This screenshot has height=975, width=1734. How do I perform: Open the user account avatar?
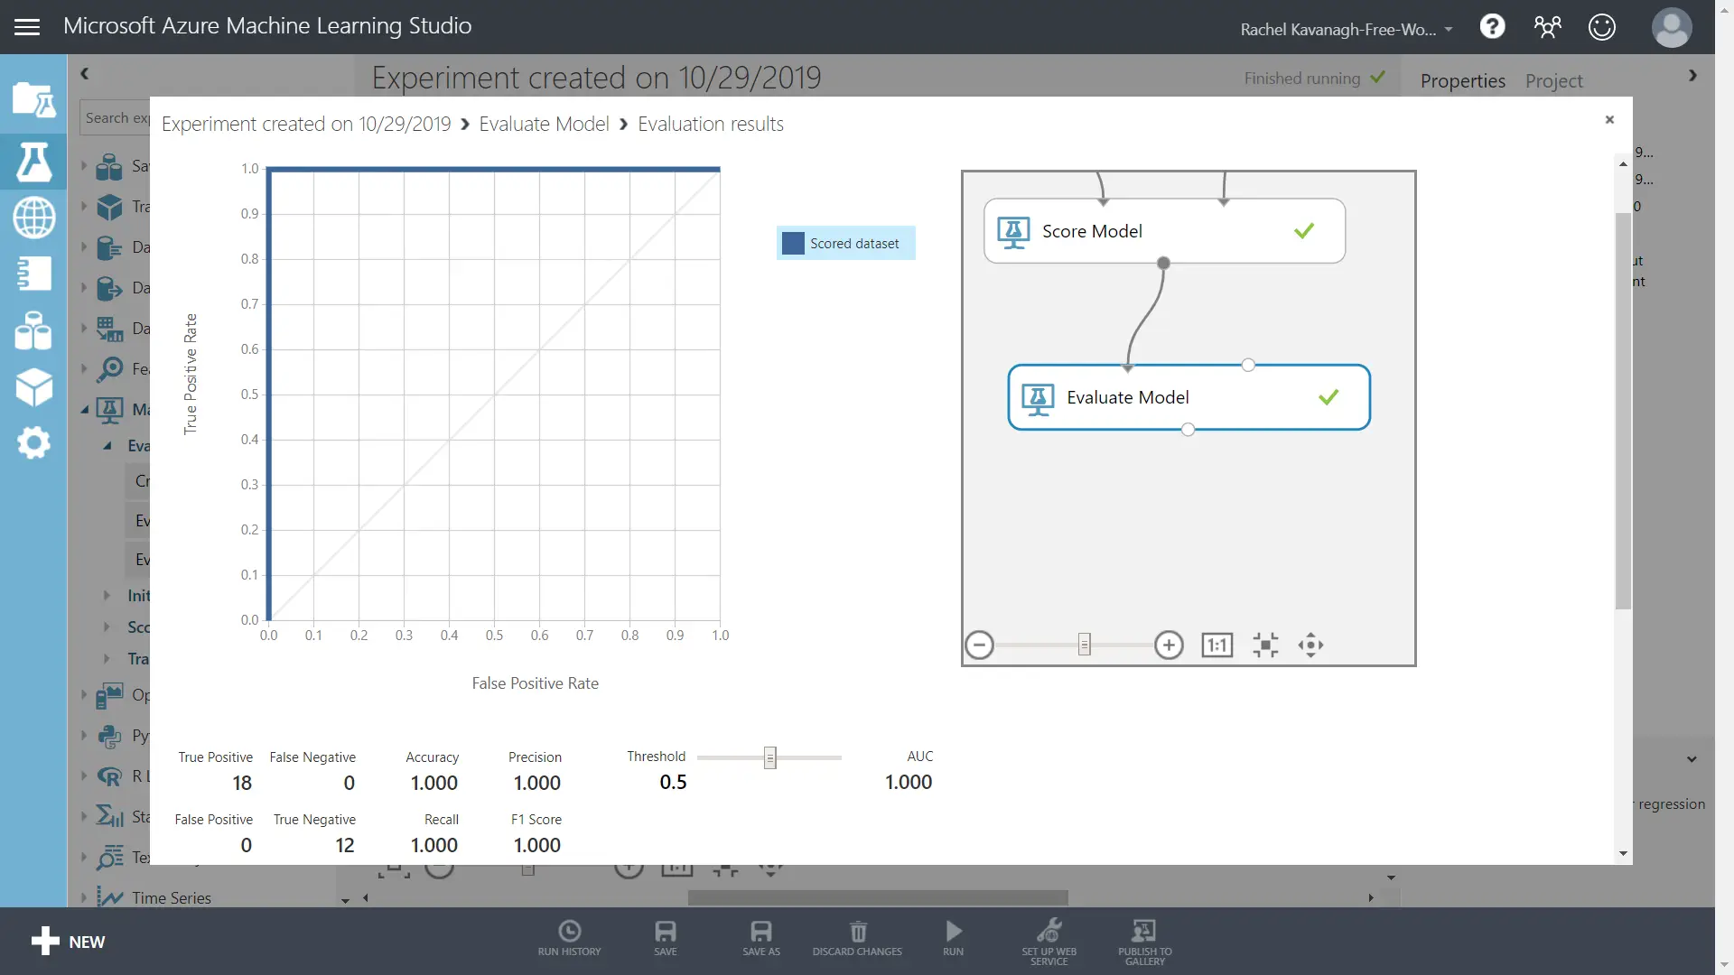coord(1672,28)
